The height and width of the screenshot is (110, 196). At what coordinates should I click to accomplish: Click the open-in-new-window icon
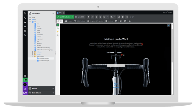pyautogui.click(x=119, y=17)
